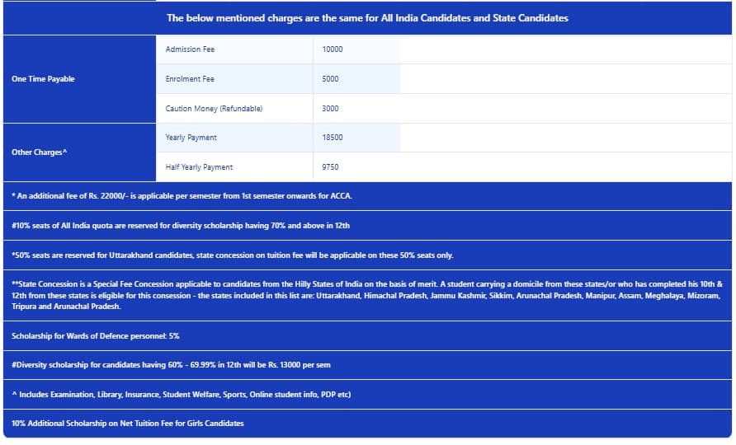Select the 5000 enrolment fee amount
The width and height of the screenshot is (736, 445).
tap(331, 79)
